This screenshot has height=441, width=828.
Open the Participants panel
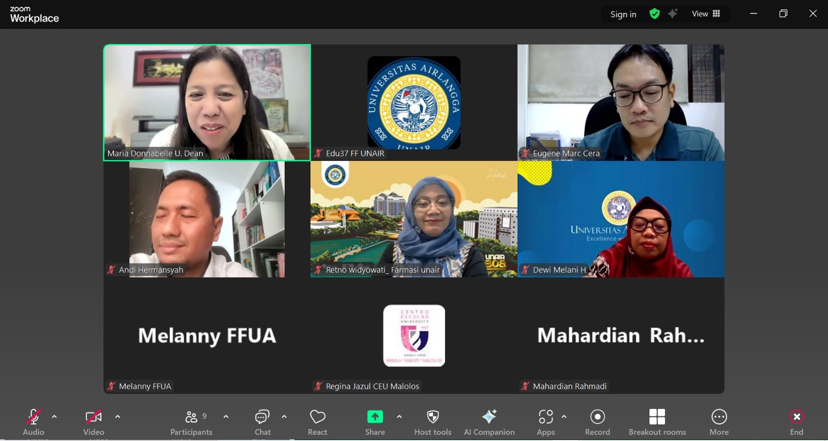191,422
